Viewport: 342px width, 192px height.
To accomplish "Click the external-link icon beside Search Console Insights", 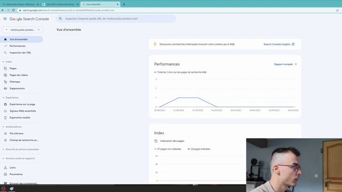I will tap(293, 44).
